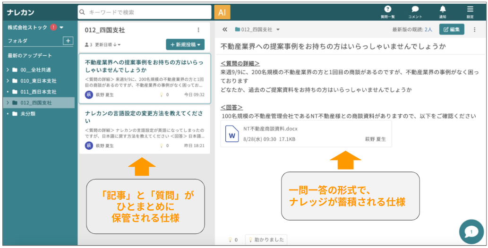Open the AI assistant button
The height and width of the screenshot is (248, 488).
tap(222, 12)
